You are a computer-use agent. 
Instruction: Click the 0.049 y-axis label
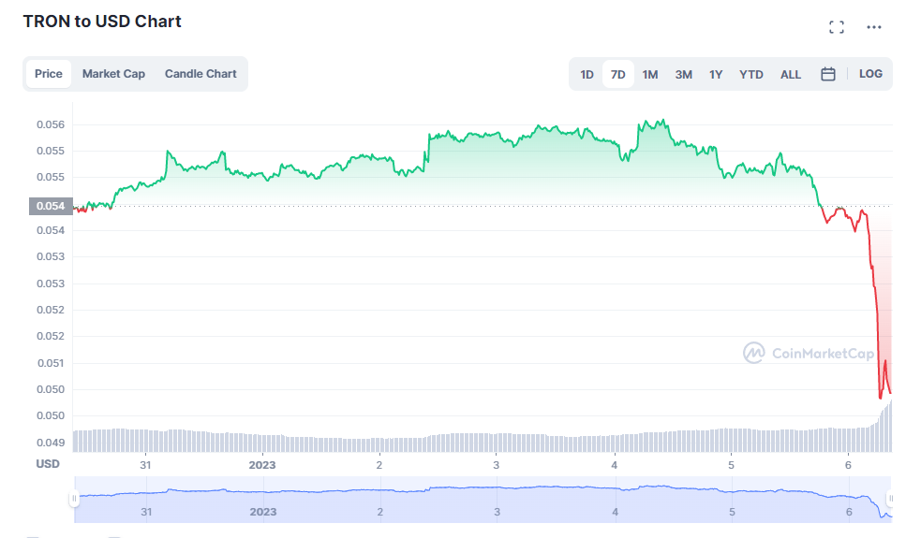[51, 443]
